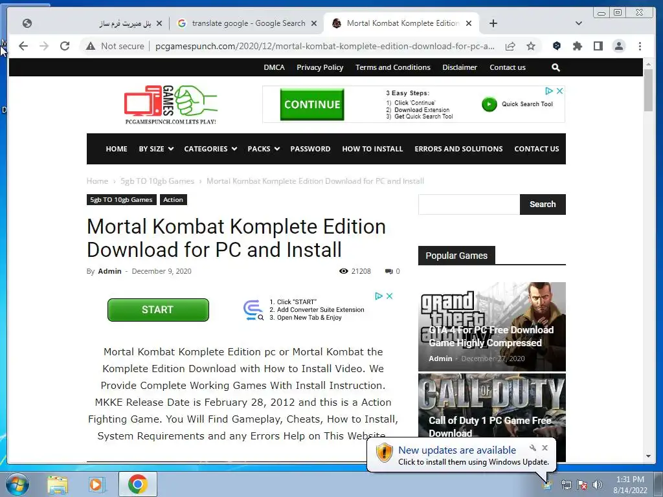This screenshot has width=663, height=497.
Task: Open the Chrome profile avatar
Action: tap(618, 46)
